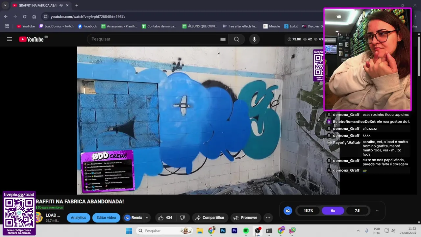Click the 7.5 score pill
The height and width of the screenshot is (237, 421).
357,211
